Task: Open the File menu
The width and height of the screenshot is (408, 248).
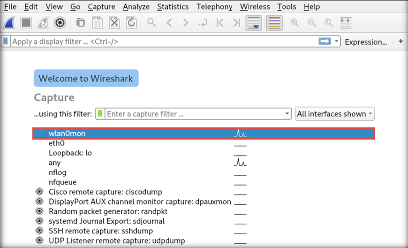Action: click(x=10, y=7)
